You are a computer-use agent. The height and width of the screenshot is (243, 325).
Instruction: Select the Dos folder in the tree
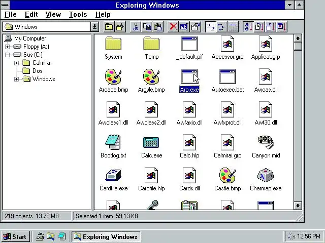(x=37, y=71)
